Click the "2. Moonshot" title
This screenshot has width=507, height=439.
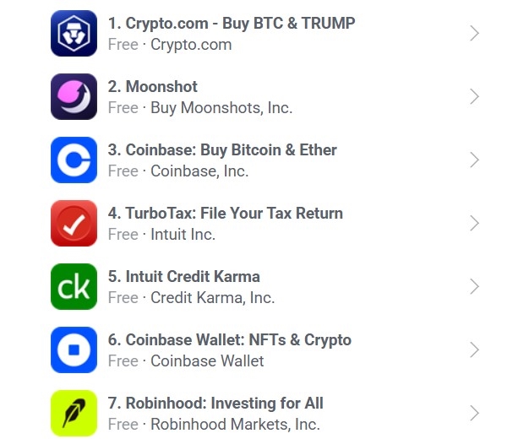click(153, 87)
